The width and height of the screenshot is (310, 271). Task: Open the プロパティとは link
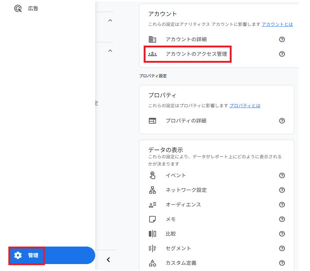tap(245, 106)
